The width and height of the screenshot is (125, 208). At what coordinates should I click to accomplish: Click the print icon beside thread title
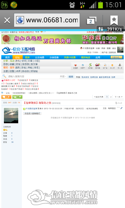(x=116, y=103)
